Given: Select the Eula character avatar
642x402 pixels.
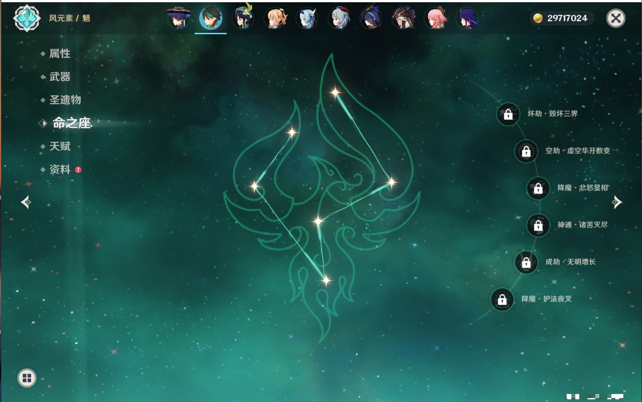Looking at the screenshot, I should click(307, 18).
